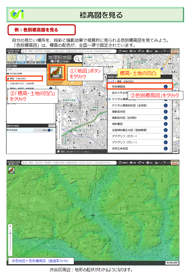
Task: Show info for アナグリフ（カラー）
Action: (166, 136)
